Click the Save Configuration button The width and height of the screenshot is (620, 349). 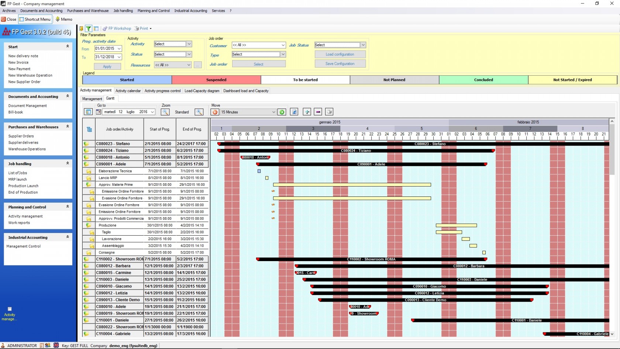click(x=340, y=64)
